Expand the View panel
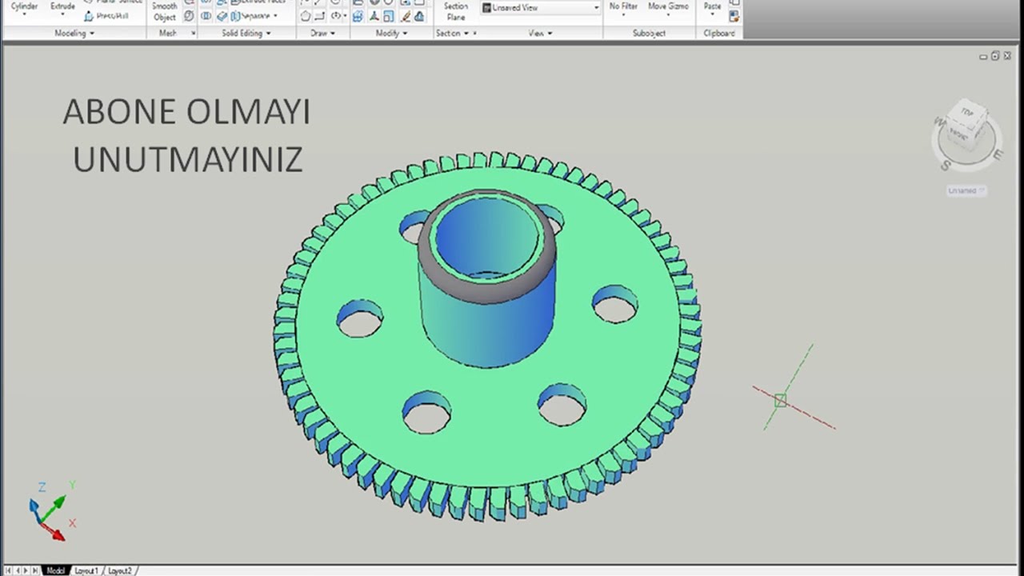1024x576 pixels. [x=540, y=33]
